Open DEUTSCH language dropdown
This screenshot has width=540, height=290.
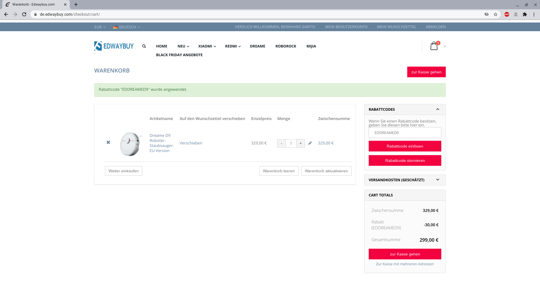click(x=127, y=27)
